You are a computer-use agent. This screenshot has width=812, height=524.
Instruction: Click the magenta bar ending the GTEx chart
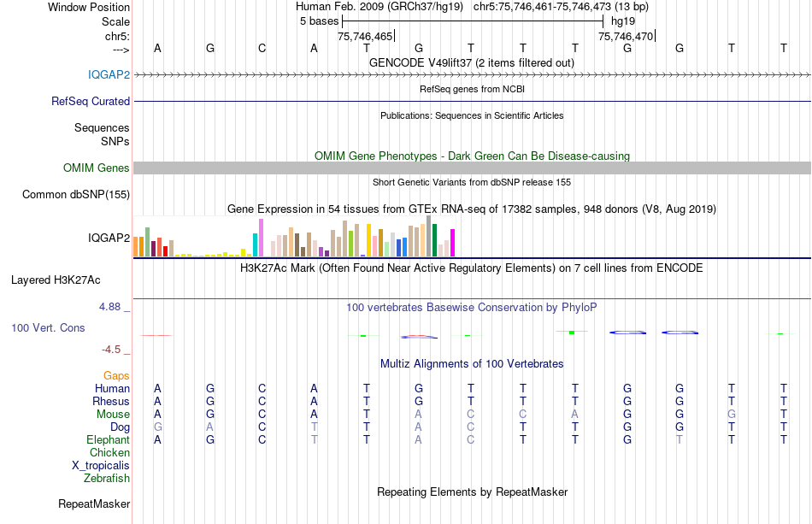(x=452, y=243)
